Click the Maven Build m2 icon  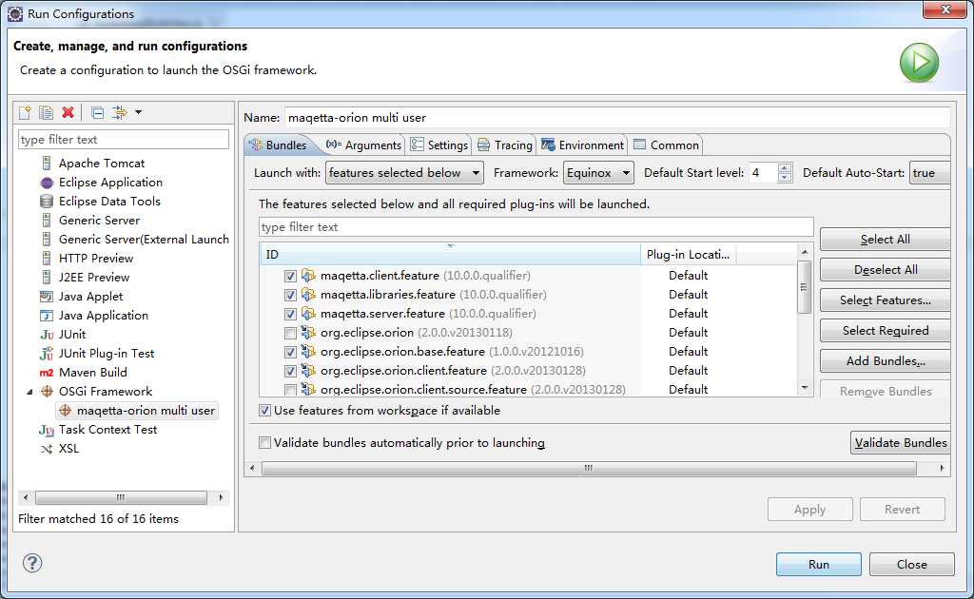click(x=47, y=373)
